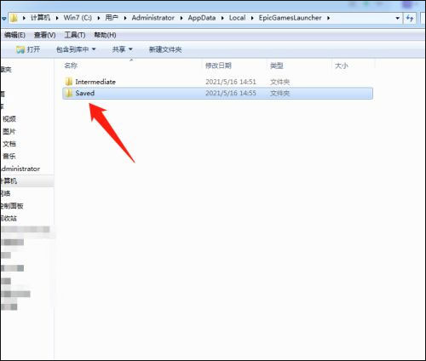This screenshot has width=426, height=361.
Task: Click EpicGamesLauncher breadcrumb segment
Action: [x=290, y=18]
